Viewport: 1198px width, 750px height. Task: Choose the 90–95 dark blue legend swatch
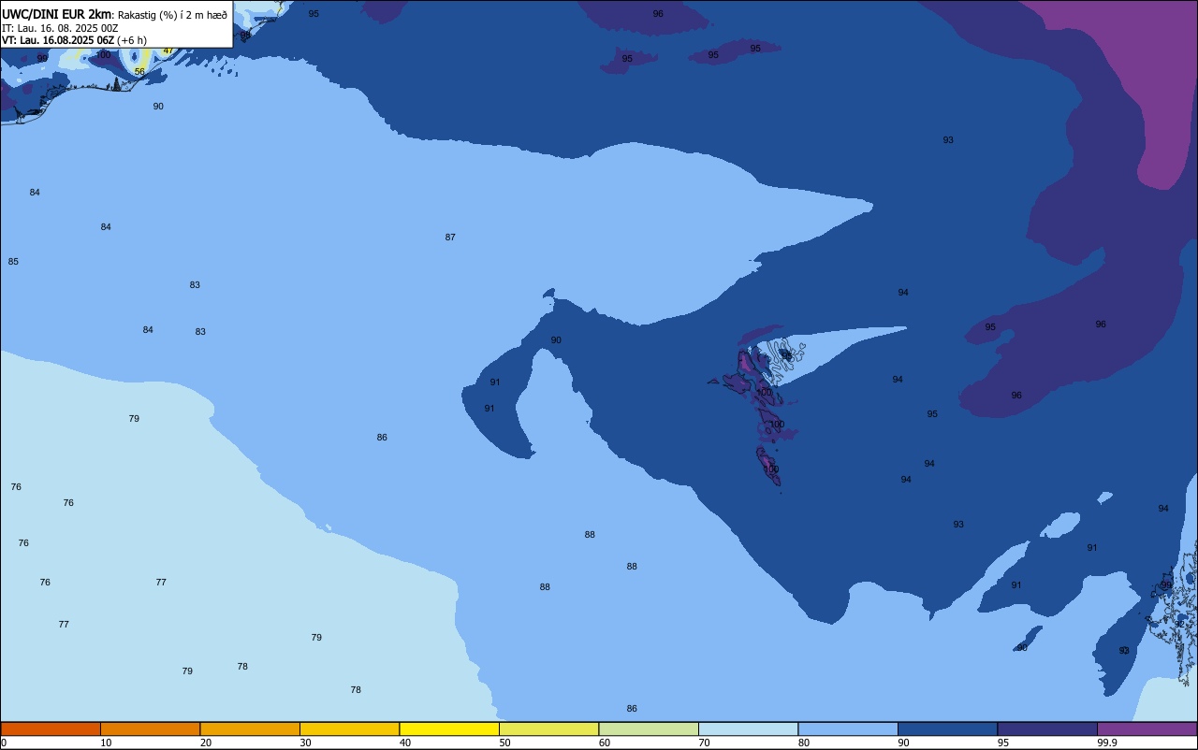pyautogui.click(x=947, y=728)
